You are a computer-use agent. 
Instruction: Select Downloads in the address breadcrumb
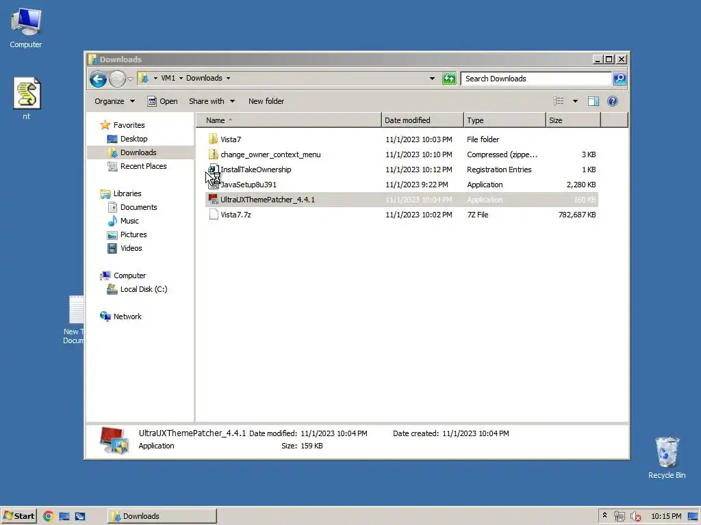(204, 78)
